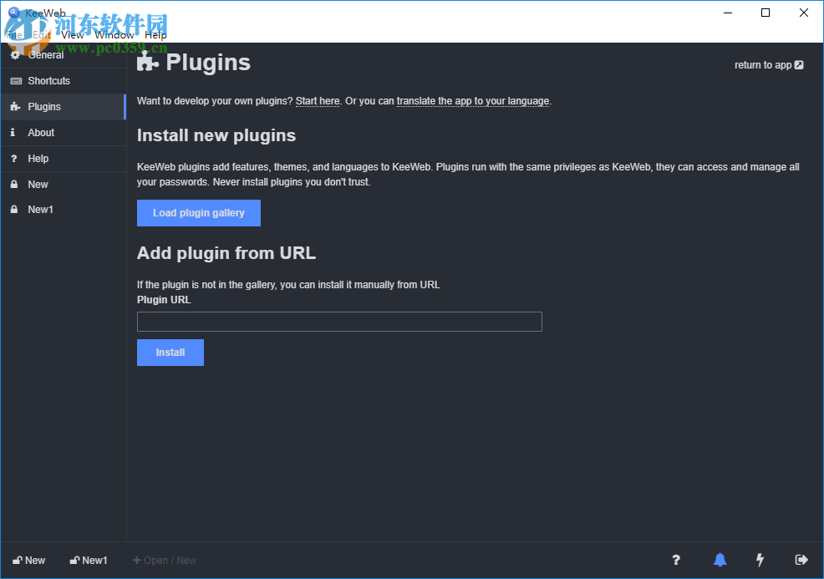This screenshot has height=579, width=824.
Task: Click the unlock icon beside New1 in footer
Action: pos(74,561)
